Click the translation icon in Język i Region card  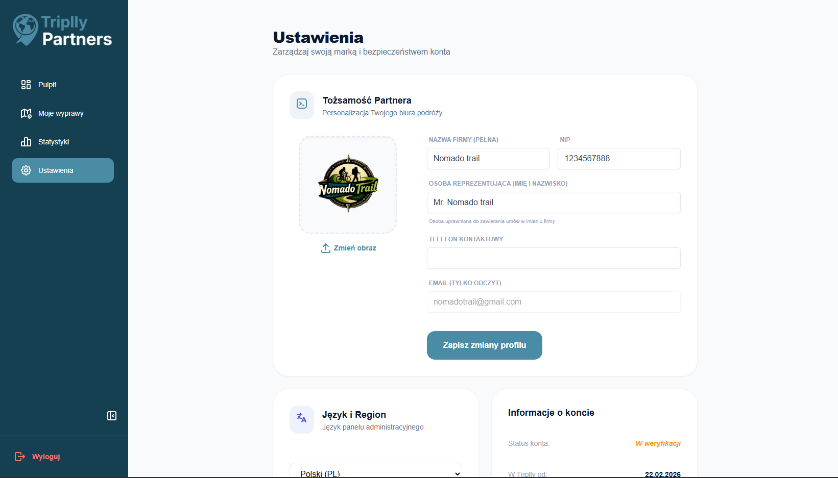302,419
